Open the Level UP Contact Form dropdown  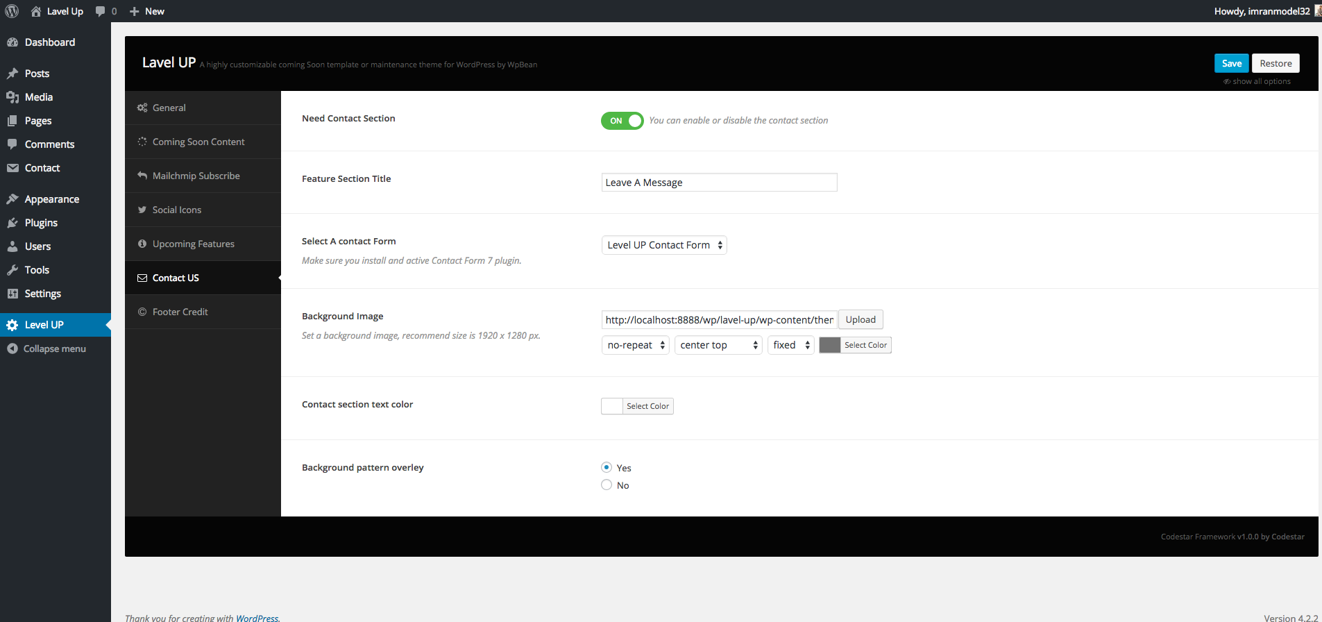coord(664,245)
